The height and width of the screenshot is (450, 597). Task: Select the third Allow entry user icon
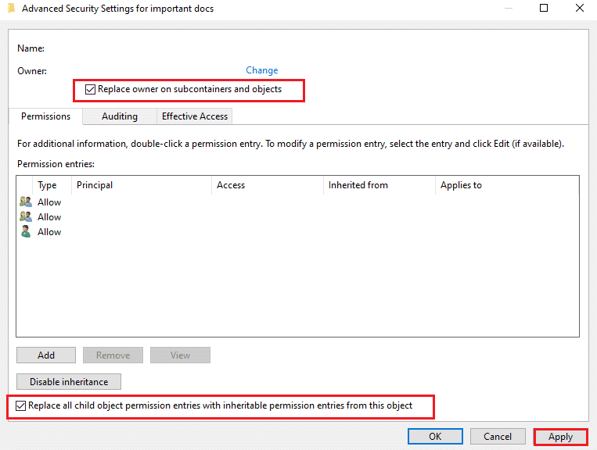click(26, 231)
